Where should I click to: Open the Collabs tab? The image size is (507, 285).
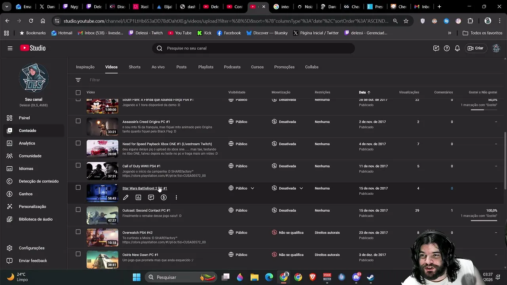312,67
